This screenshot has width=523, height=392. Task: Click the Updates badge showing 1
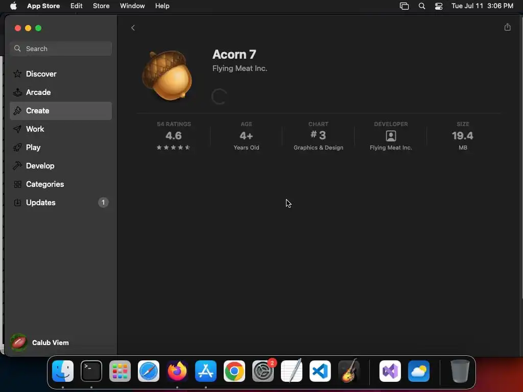click(103, 202)
